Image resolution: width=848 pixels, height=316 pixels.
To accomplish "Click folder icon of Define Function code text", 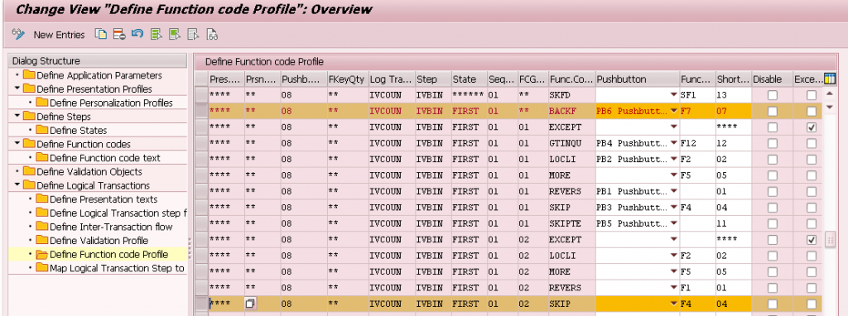I will (42, 158).
